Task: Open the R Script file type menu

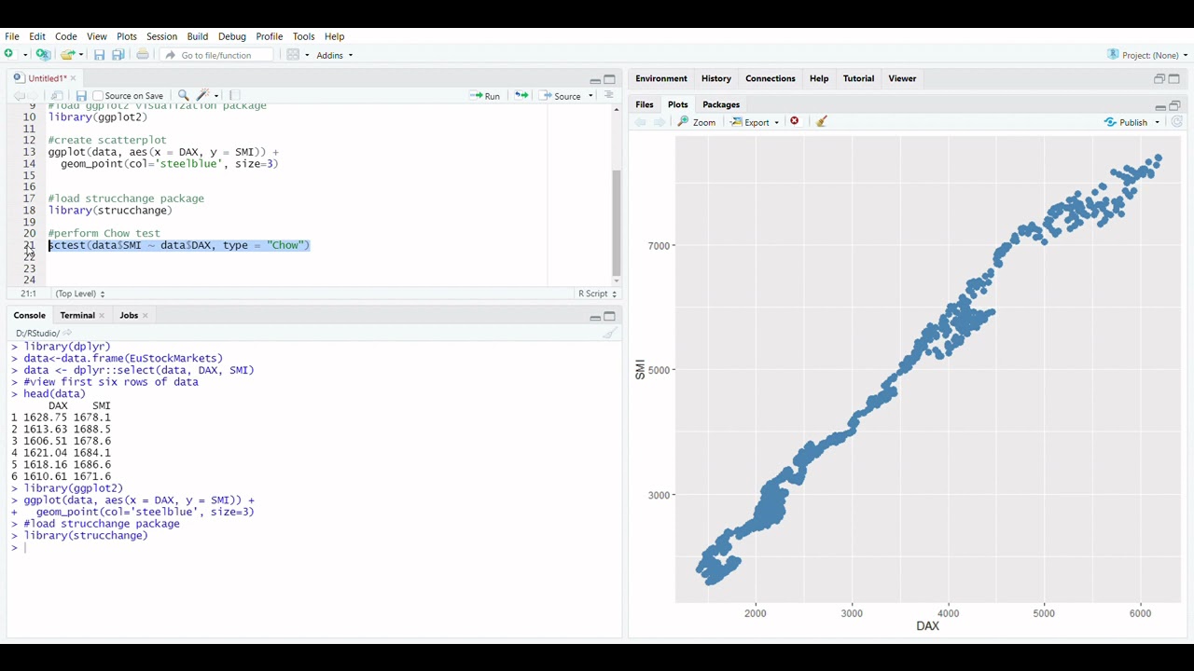Action: click(x=597, y=294)
